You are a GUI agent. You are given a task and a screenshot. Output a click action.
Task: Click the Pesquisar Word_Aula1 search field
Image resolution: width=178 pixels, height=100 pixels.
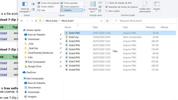click(144, 21)
